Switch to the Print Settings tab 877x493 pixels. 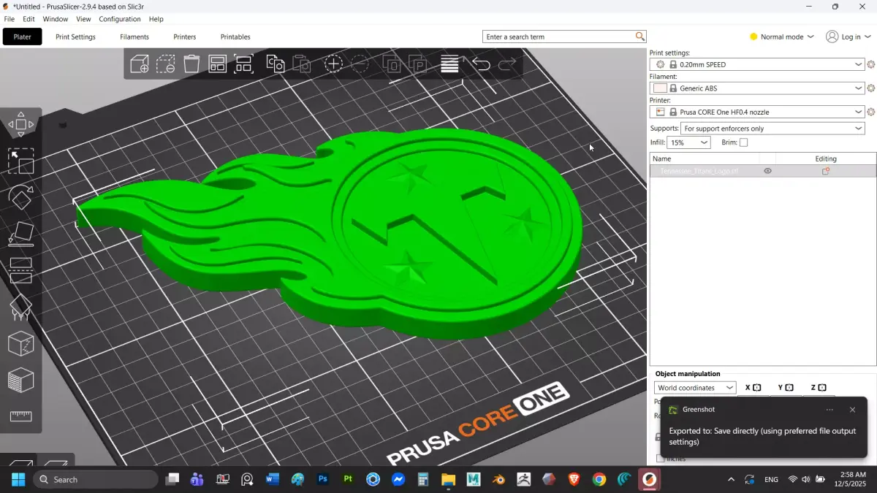pyautogui.click(x=76, y=37)
